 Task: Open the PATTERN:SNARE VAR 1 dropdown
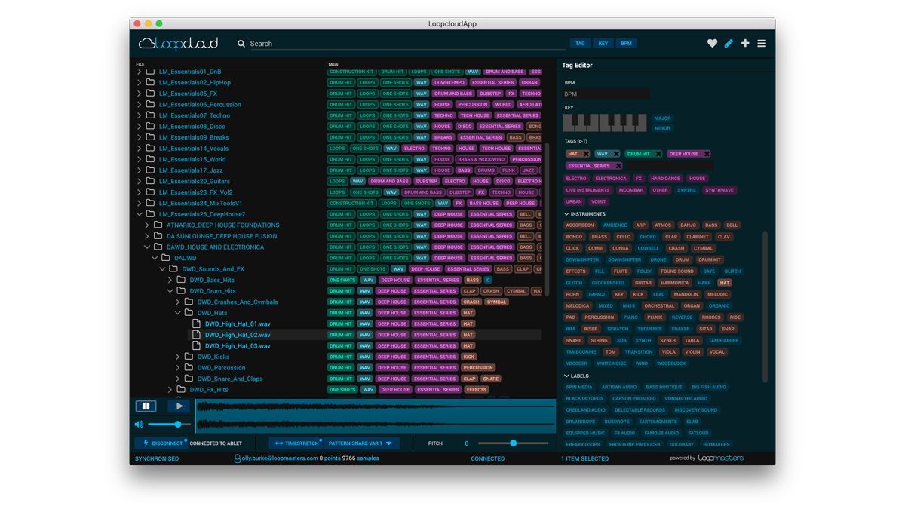(361, 443)
